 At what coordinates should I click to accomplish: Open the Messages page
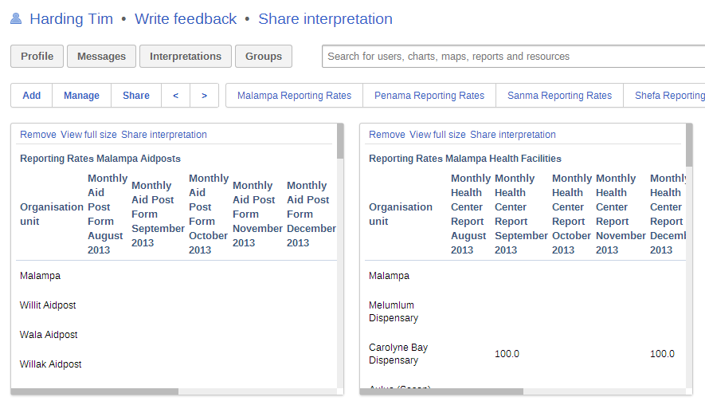pyautogui.click(x=101, y=57)
